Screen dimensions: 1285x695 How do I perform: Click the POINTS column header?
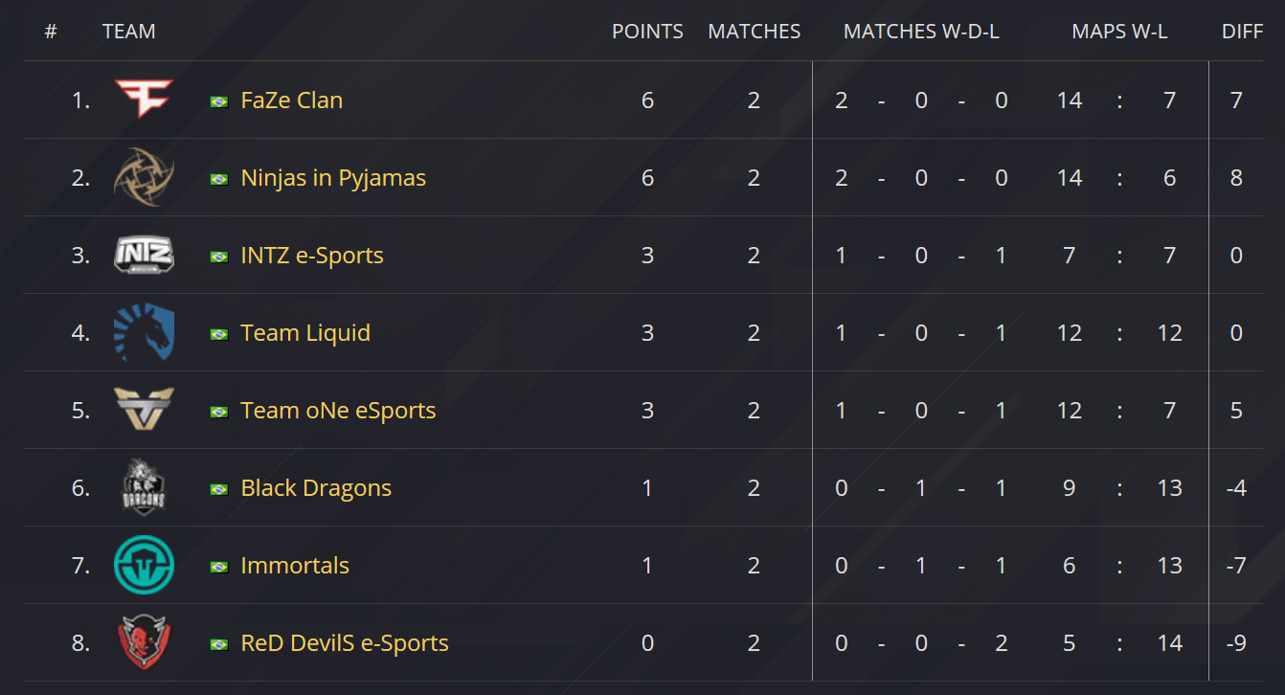[647, 32]
